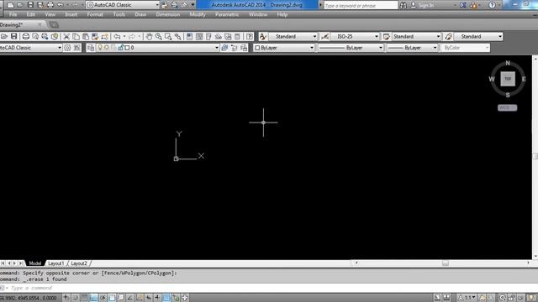Open the Format menu
538x302 pixels.
[95, 15]
